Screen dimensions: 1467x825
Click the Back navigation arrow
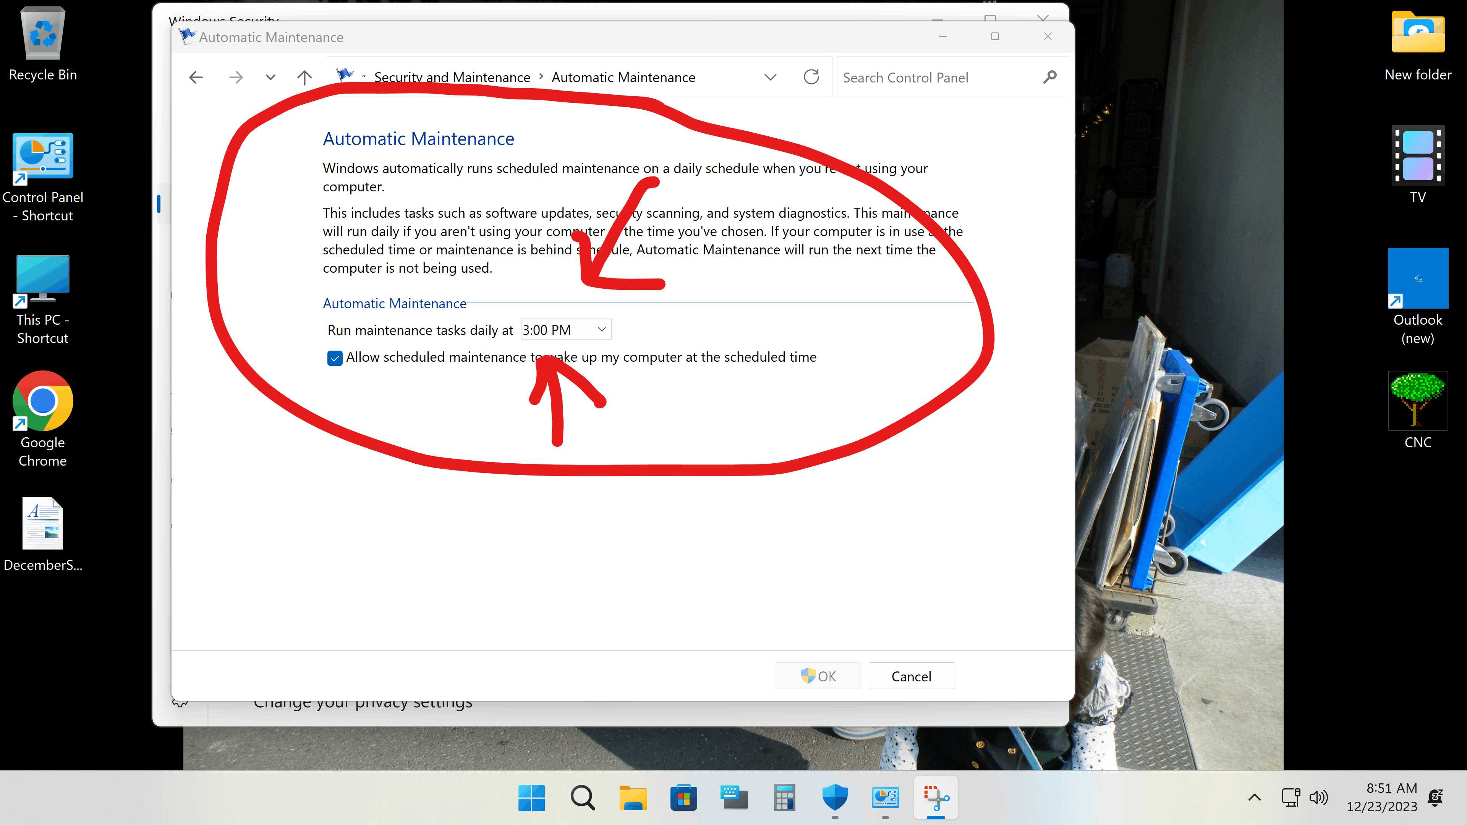click(x=196, y=78)
